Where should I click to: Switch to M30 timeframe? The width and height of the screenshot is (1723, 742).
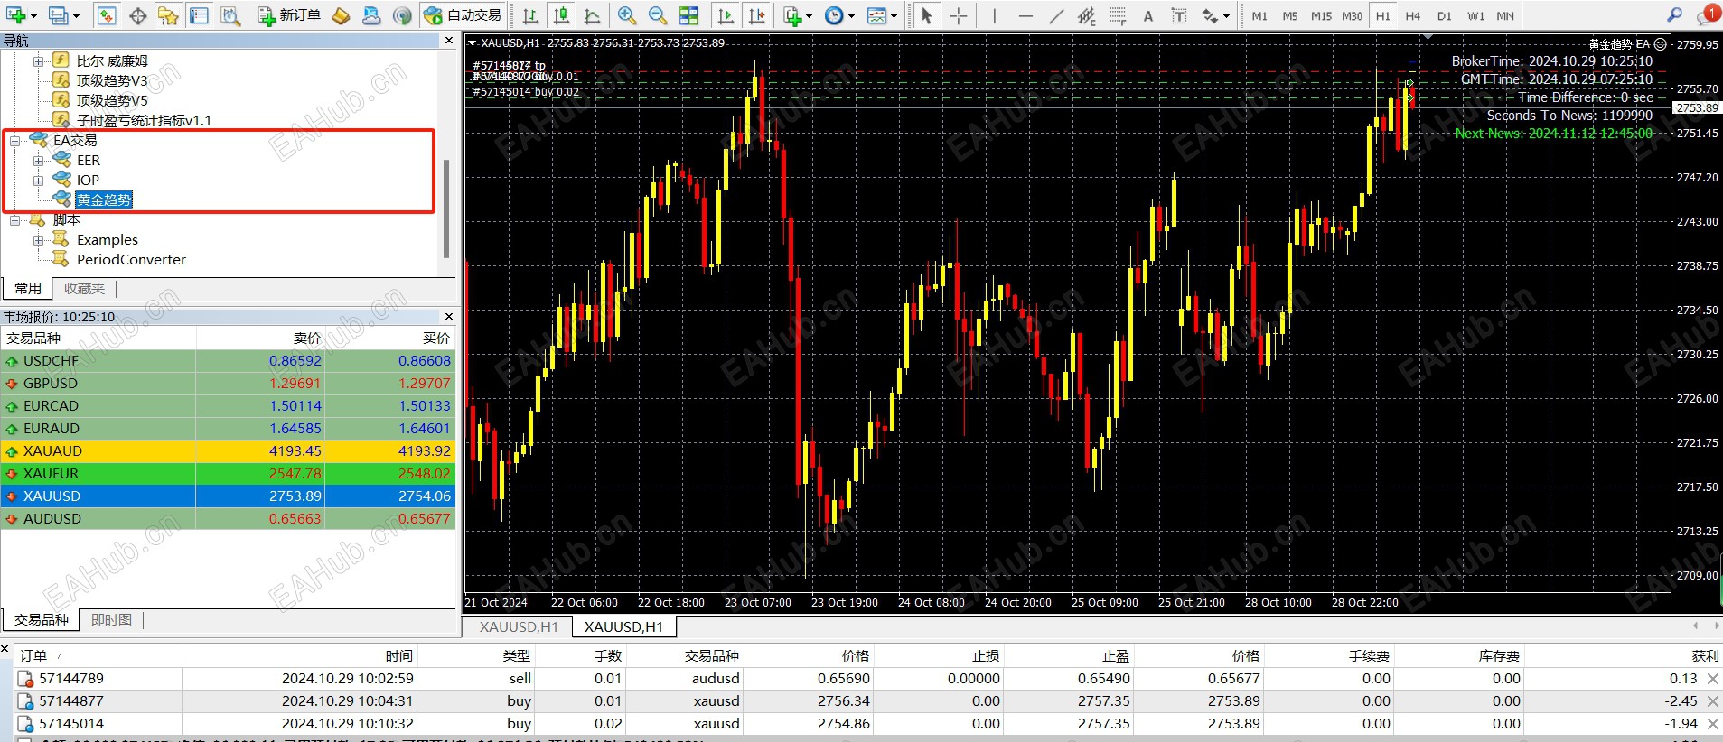click(x=1353, y=16)
